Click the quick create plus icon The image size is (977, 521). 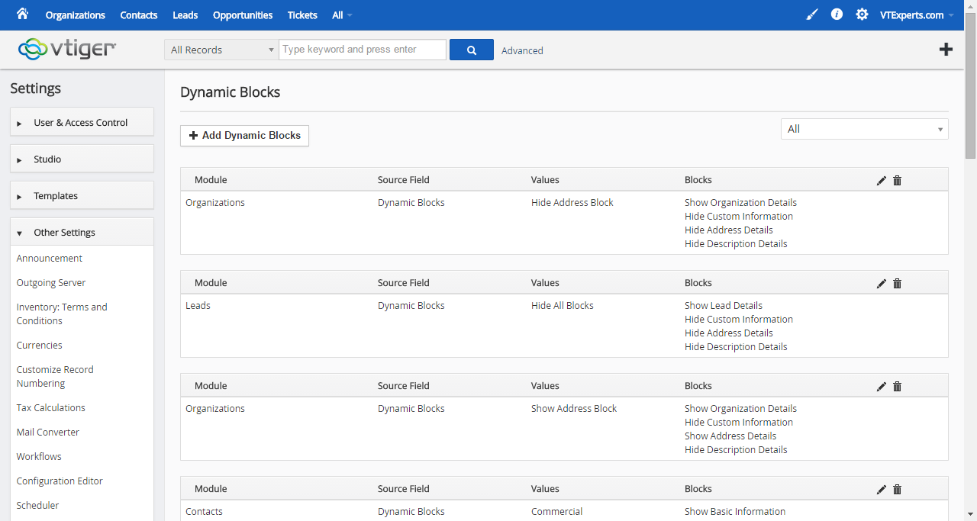(946, 50)
